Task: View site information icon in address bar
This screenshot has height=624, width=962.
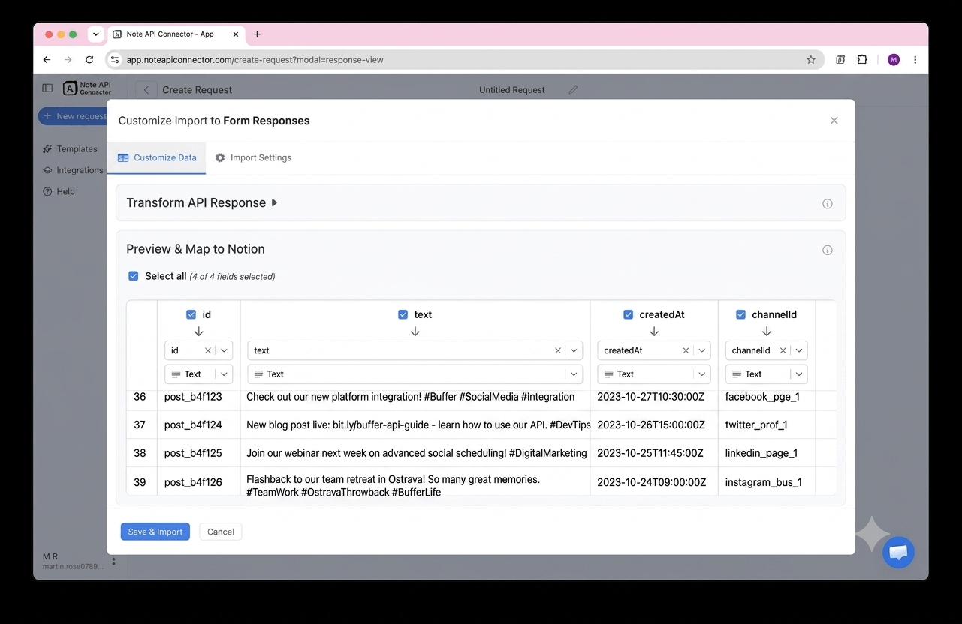Action: [115, 60]
